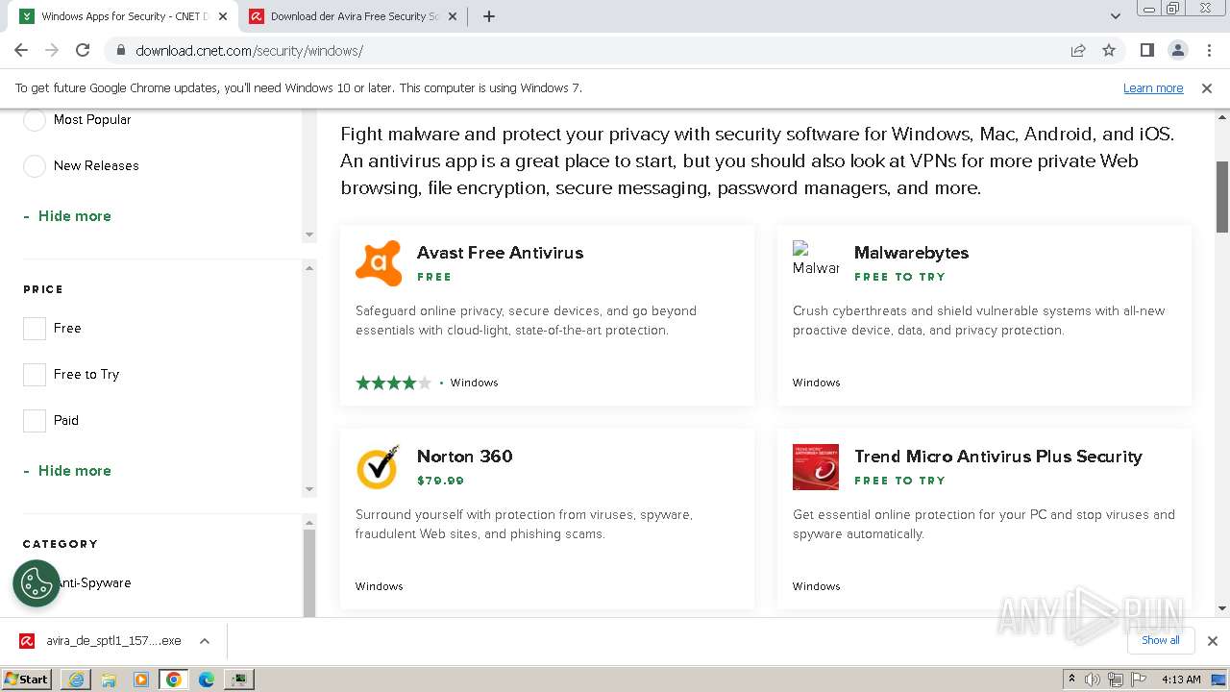Open Action Center flag icon
The height and width of the screenshot is (692, 1230).
point(1137,680)
